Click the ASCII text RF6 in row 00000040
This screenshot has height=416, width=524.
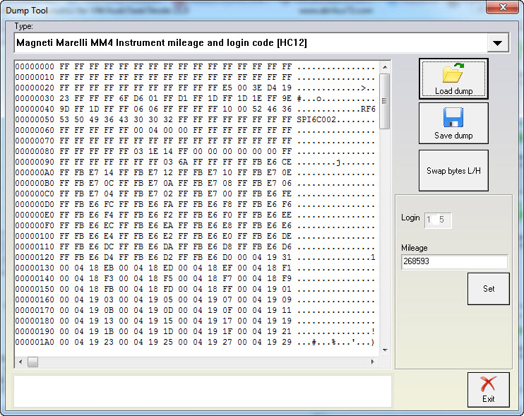tap(368, 109)
